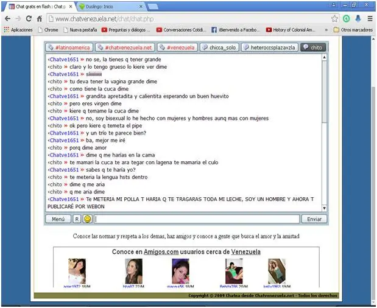Switch to the #latinoamerica channel tab
The height and width of the screenshot is (308, 377).
[69, 47]
